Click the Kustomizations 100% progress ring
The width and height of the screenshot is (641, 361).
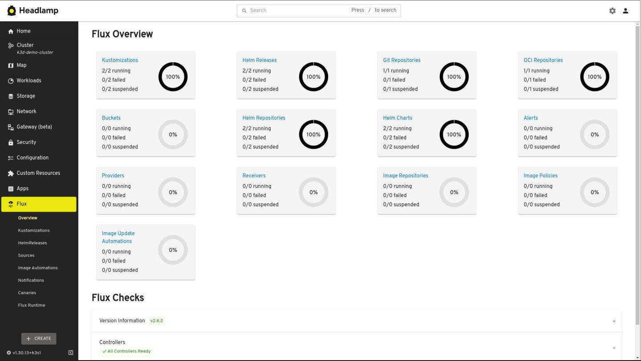tap(173, 77)
